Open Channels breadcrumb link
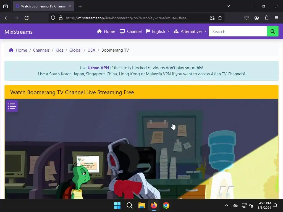The image size is (283, 212). tap(41, 50)
